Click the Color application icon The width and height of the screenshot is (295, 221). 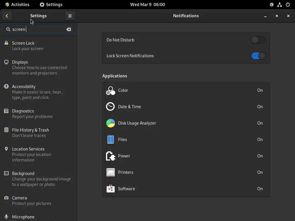[x=110, y=90]
